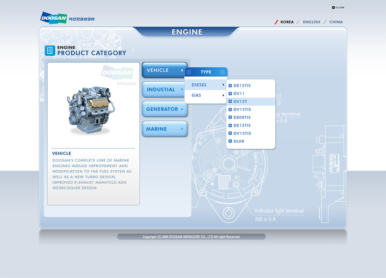Open the first DV15TIS model entry

point(251,109)
